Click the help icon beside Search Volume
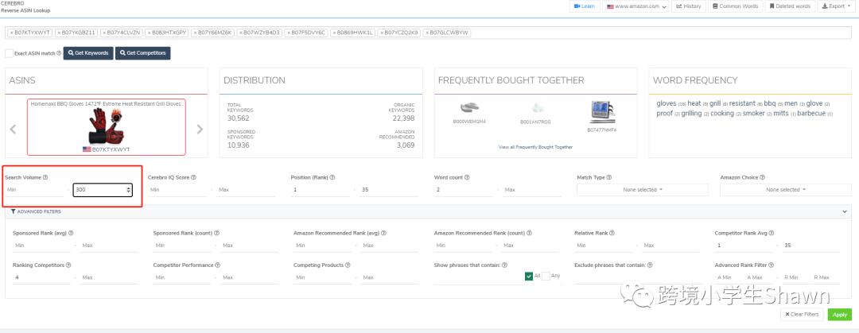859x333 pixels. coord(45,177)
